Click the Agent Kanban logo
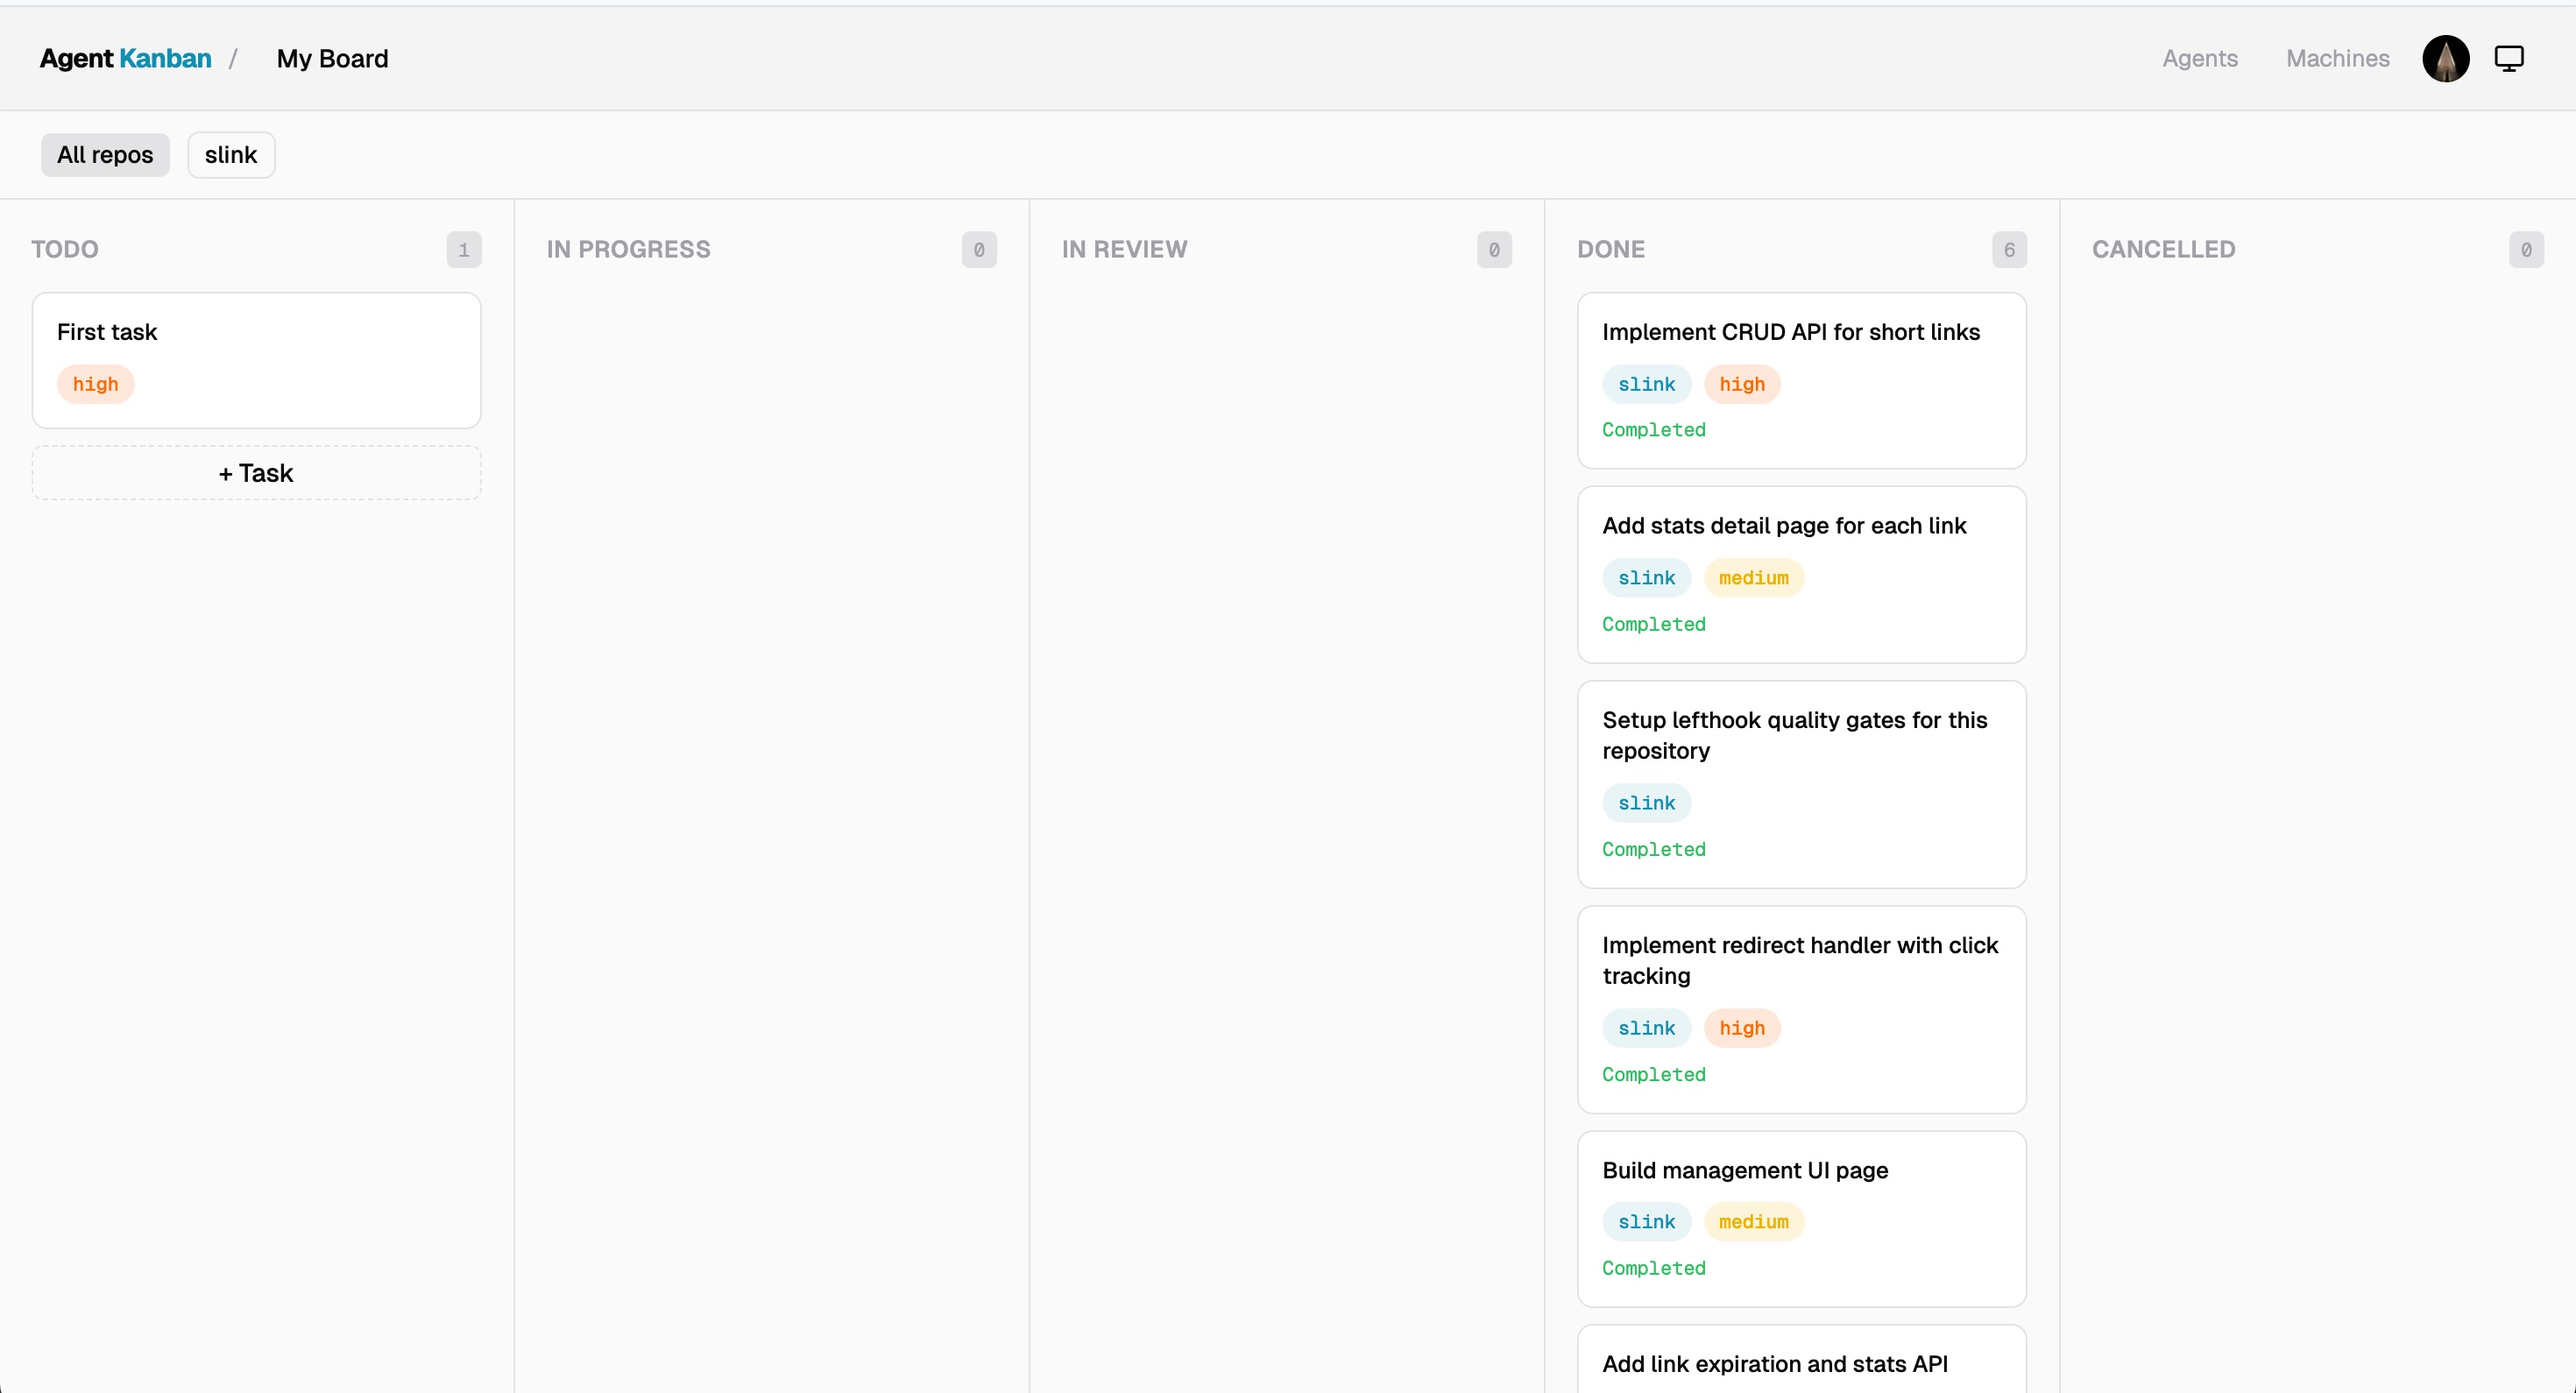2576x1393 pixels. click(124, 58)
